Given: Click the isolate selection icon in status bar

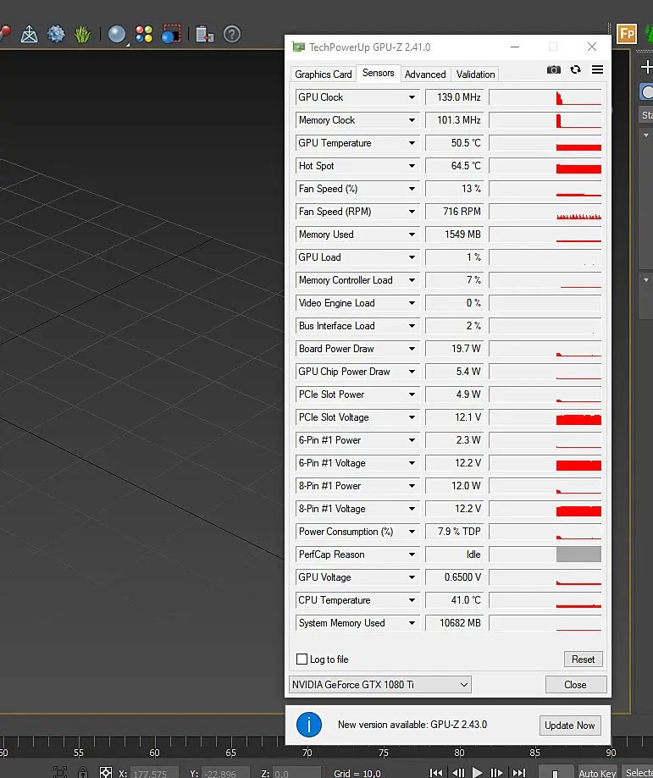Looking at the screenshot, I should (x=60, y=773).
